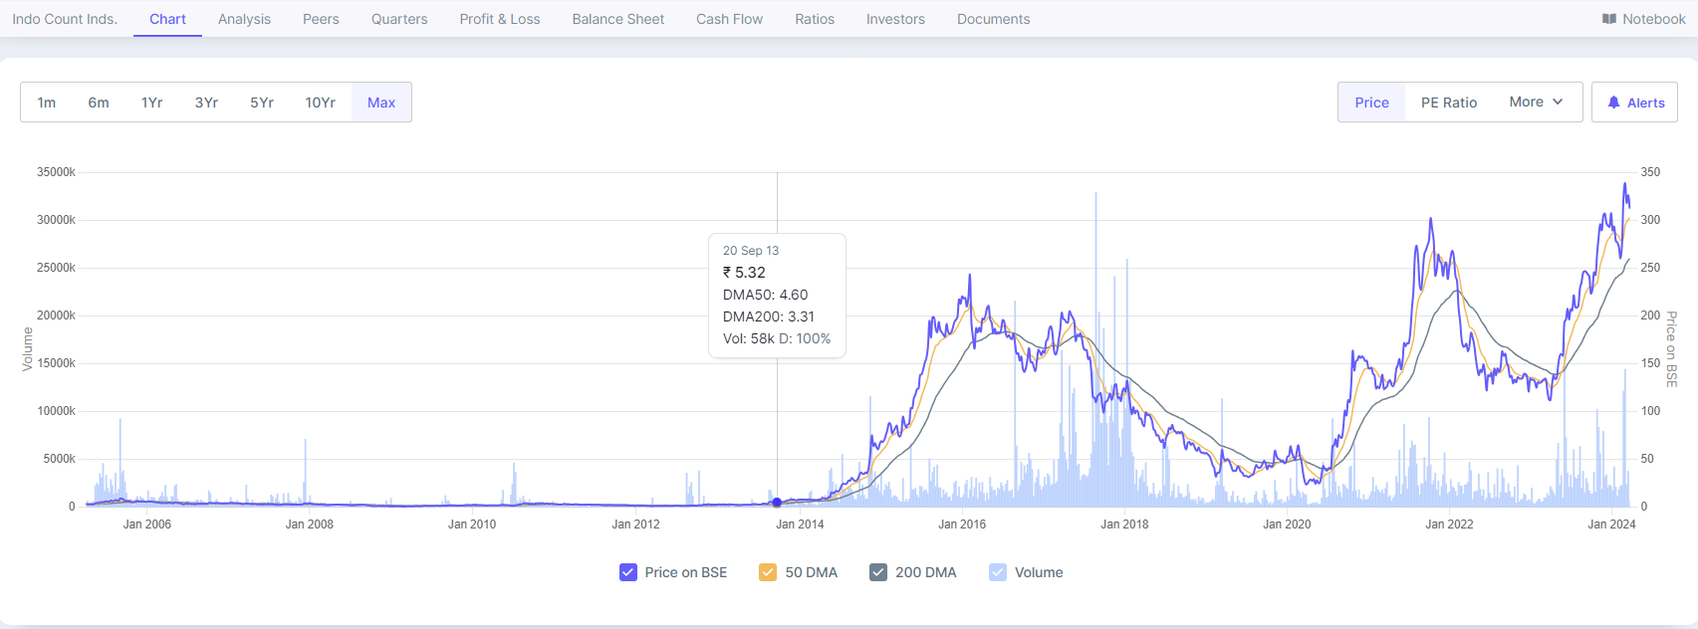This screenshot has width=1698, height=629.
Task: Click the highlighted data point on chart
Action: (x=777, y=503)
